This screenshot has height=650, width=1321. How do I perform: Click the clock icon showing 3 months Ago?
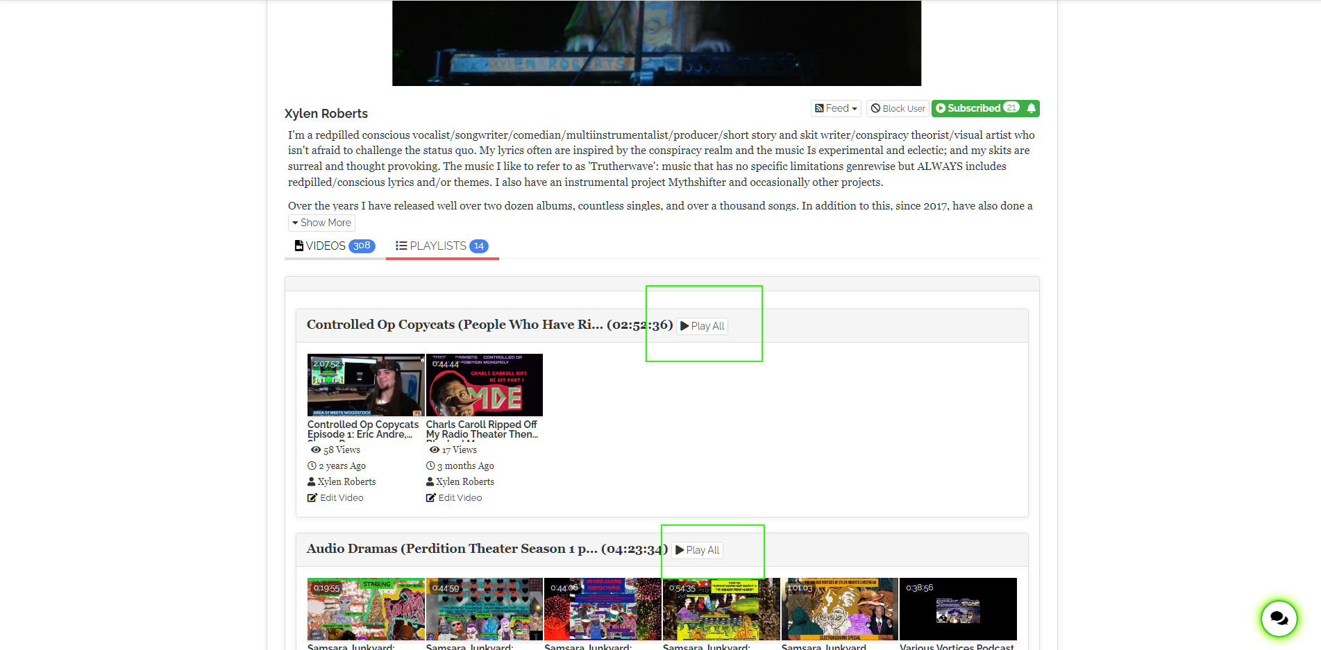pos(431,465)
